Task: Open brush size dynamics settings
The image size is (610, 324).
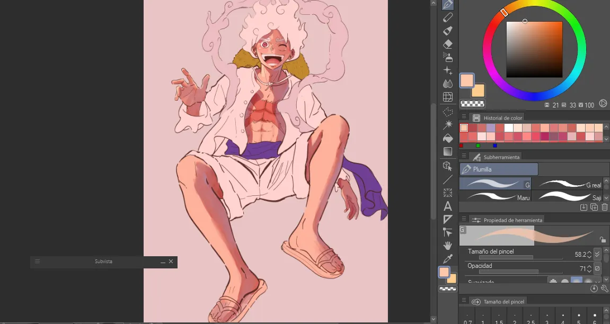Action: pos(598,254)
